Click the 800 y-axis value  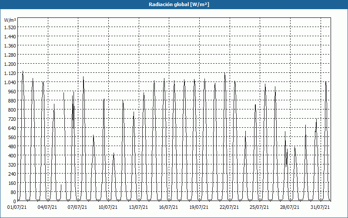coord(12,110)
